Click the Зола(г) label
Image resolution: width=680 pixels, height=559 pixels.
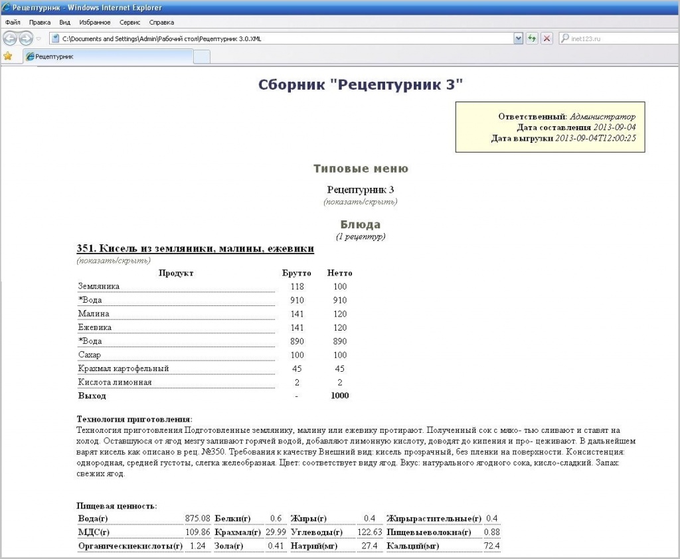pos(228,546)
